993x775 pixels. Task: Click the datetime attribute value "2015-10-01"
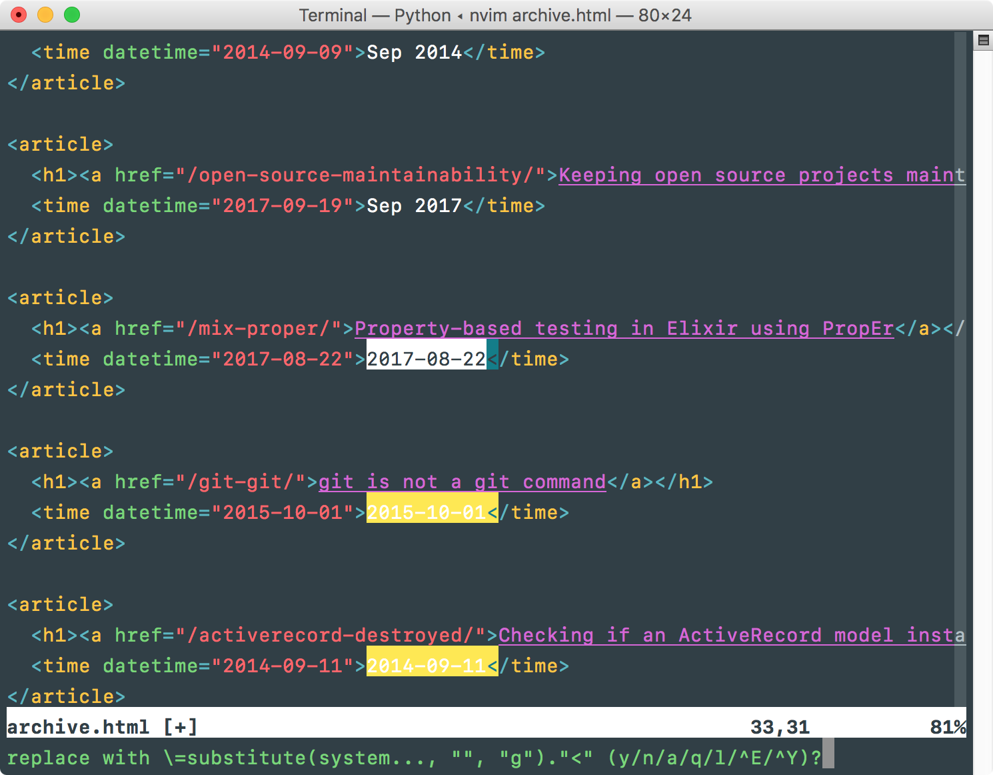coord(283,512)
